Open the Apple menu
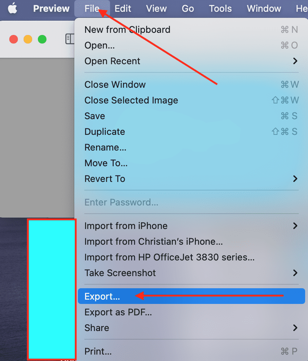Viewport: 308px width, 361px height. [x=13, y=9]
